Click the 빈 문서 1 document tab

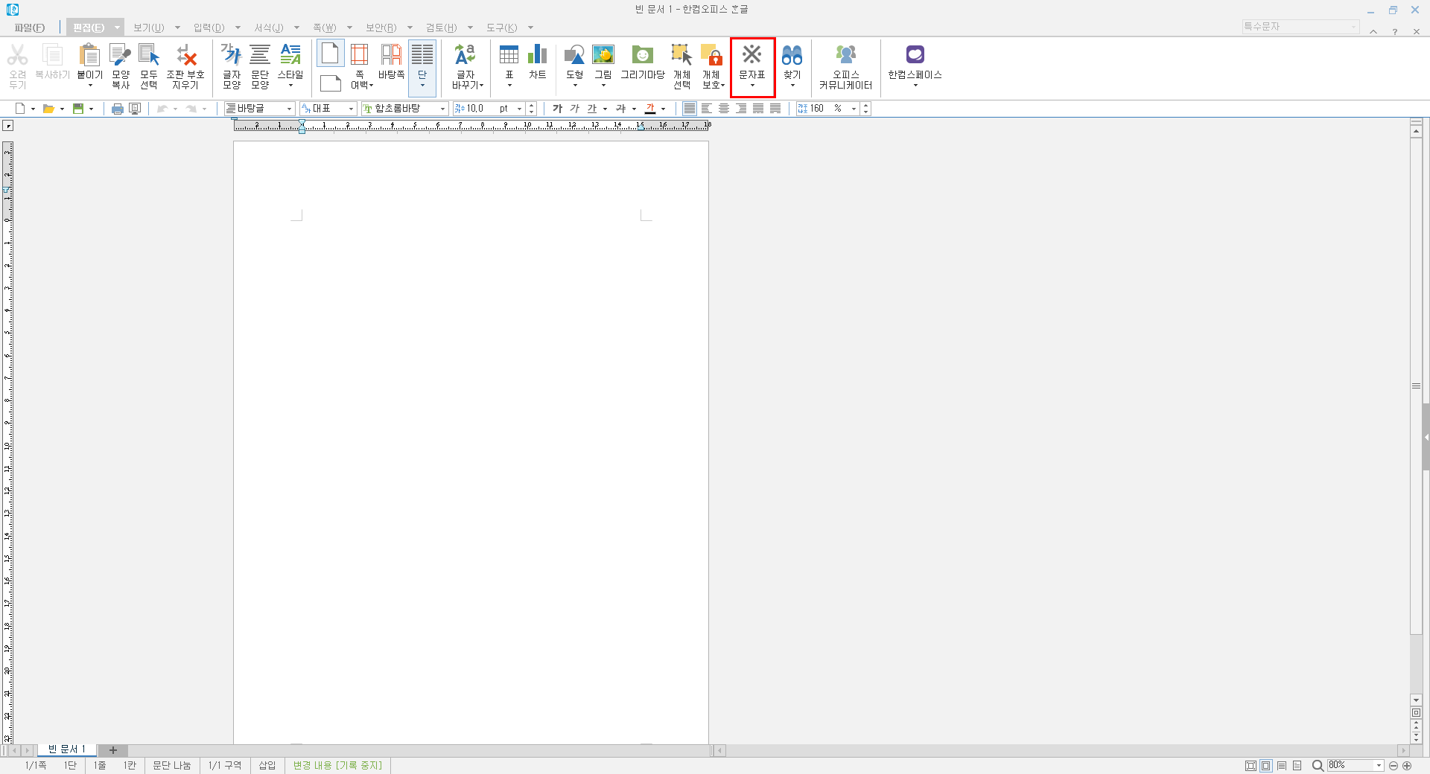tap(67, 749)
